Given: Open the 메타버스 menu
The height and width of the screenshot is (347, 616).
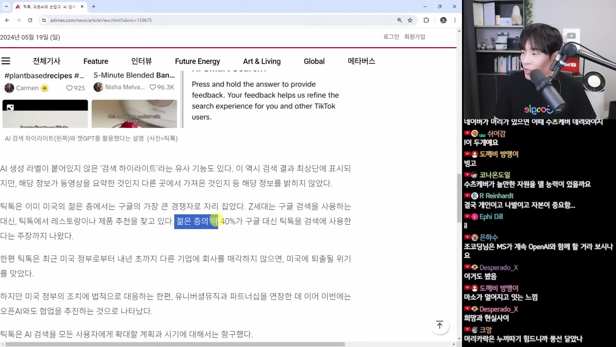Looking at the screenshot, I should 361,61.
